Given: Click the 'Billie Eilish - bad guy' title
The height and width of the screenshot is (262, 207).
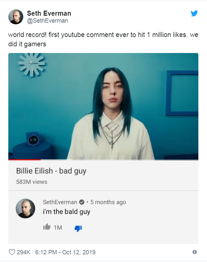Looking at the screenshot, I should [51, 171].
